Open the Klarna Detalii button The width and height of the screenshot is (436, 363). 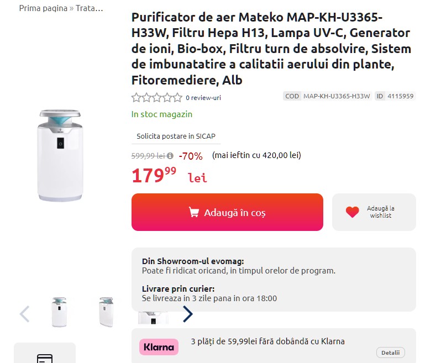click(x=391, y=353)
